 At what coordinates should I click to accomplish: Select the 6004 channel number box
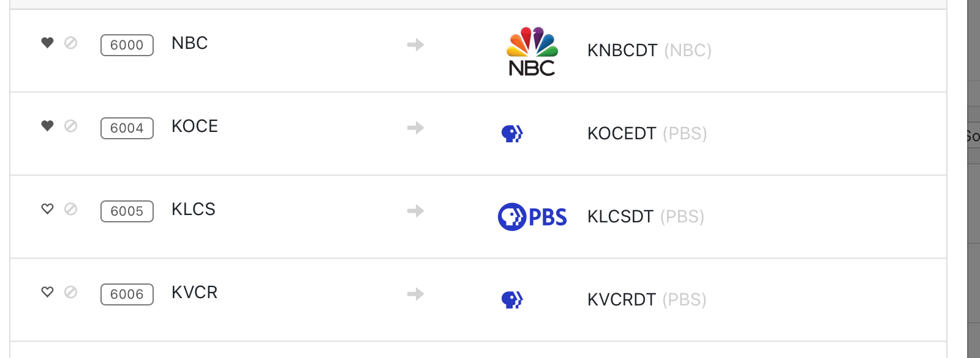coord(127,128)
